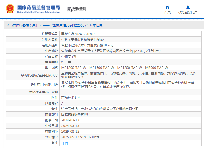Click the 产品储存条件及有效期 label

click(x=42, y=92)
